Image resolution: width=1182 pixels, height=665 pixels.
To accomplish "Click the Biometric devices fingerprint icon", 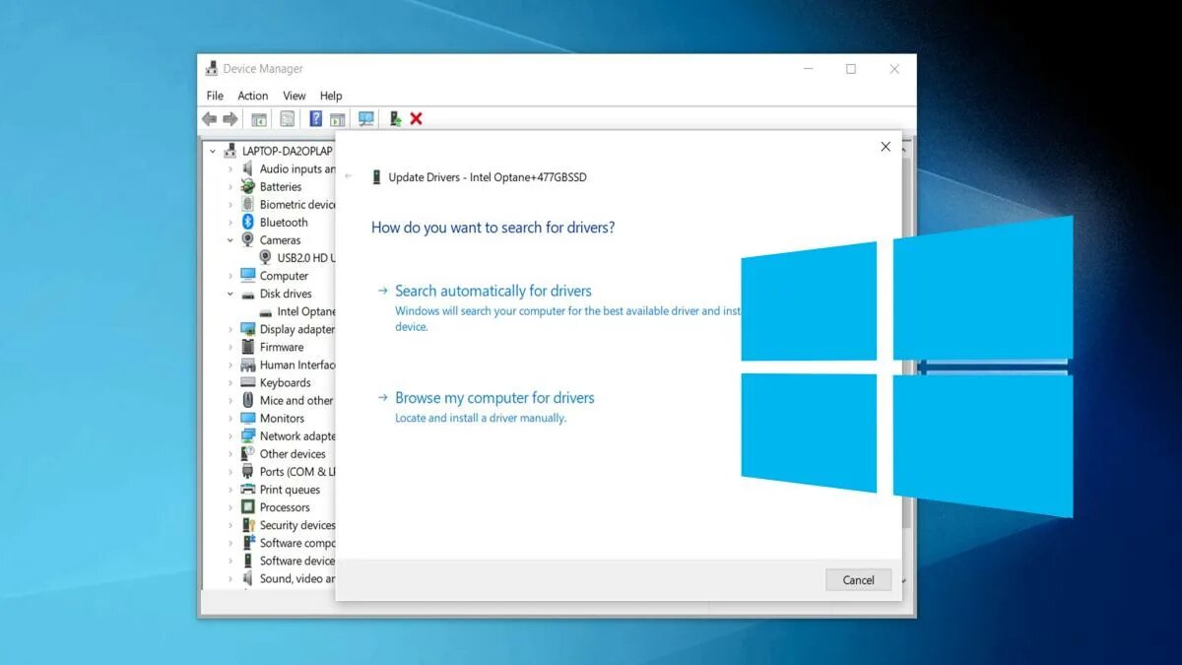I will click(x=247, y=204).
